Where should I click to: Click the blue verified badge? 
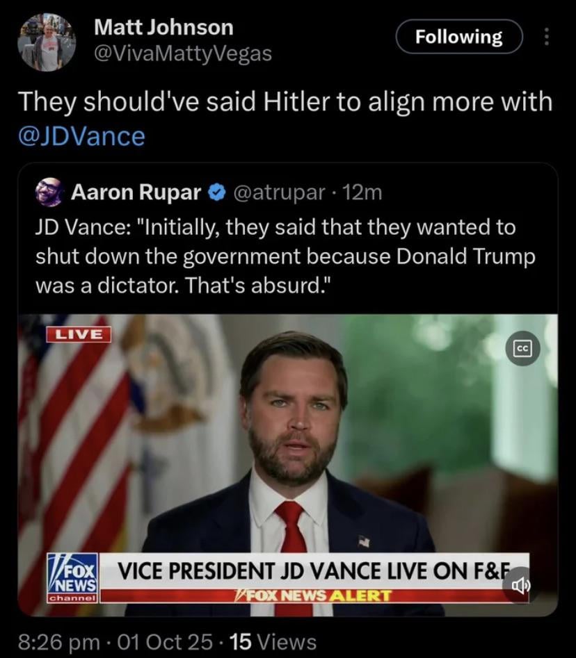(216, 192)
